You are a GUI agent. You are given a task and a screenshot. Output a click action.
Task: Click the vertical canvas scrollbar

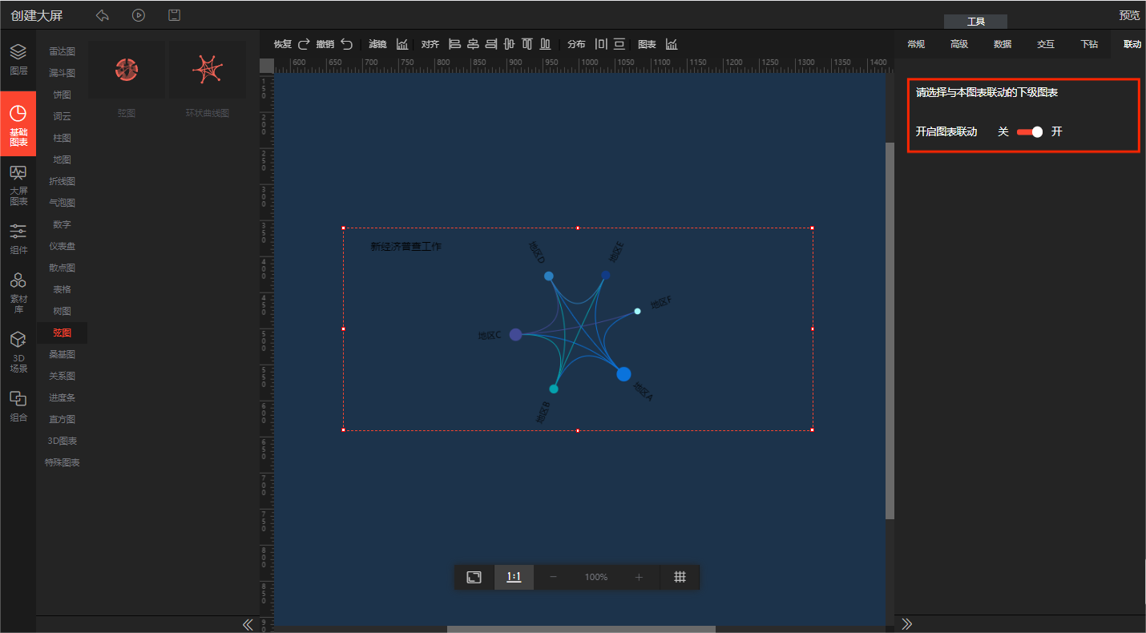tap(890, 330)
